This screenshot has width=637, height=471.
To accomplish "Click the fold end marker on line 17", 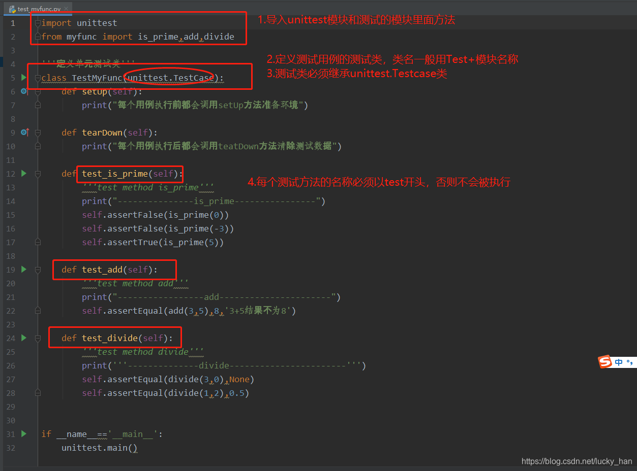I will coord(38,242).
